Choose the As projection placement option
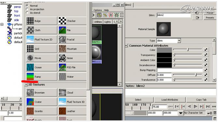This screenshot has width=221, height=126. 27,9
